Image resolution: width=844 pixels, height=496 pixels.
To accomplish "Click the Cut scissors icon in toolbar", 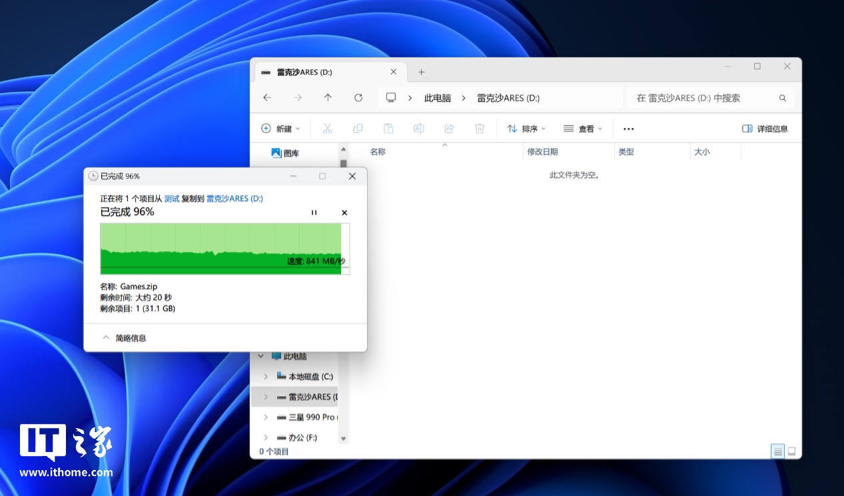I will (x=327, y=129).
